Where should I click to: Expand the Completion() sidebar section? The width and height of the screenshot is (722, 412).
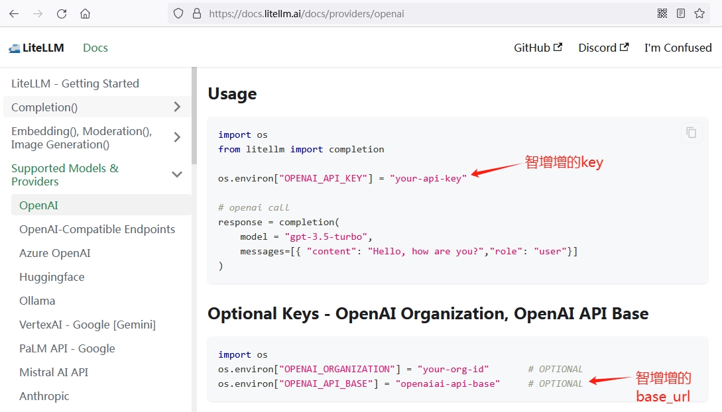click(176, 107)
